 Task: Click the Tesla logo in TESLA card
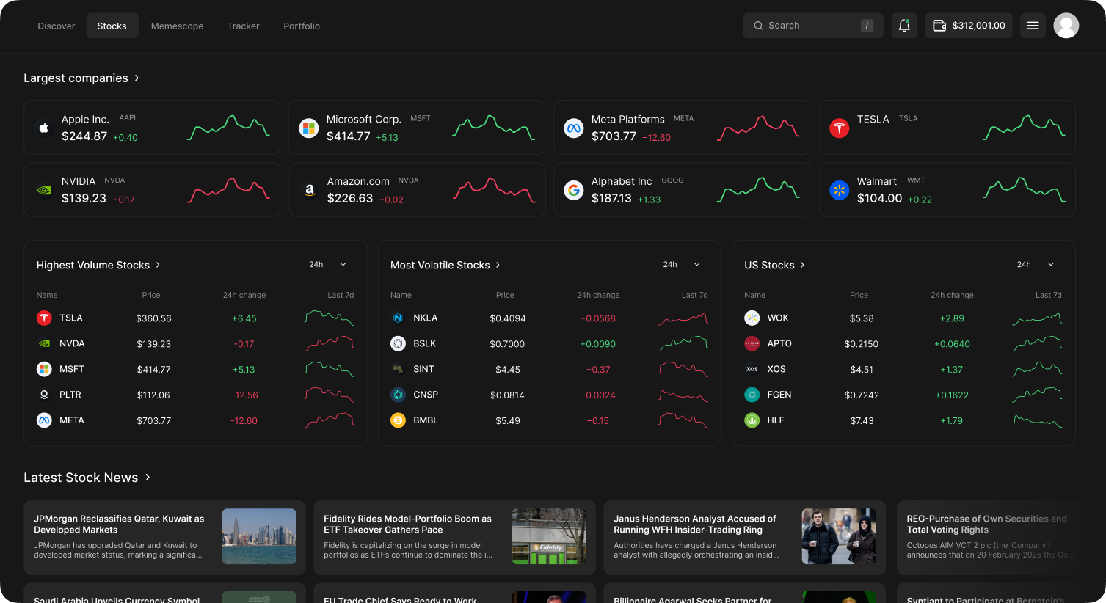840,128
